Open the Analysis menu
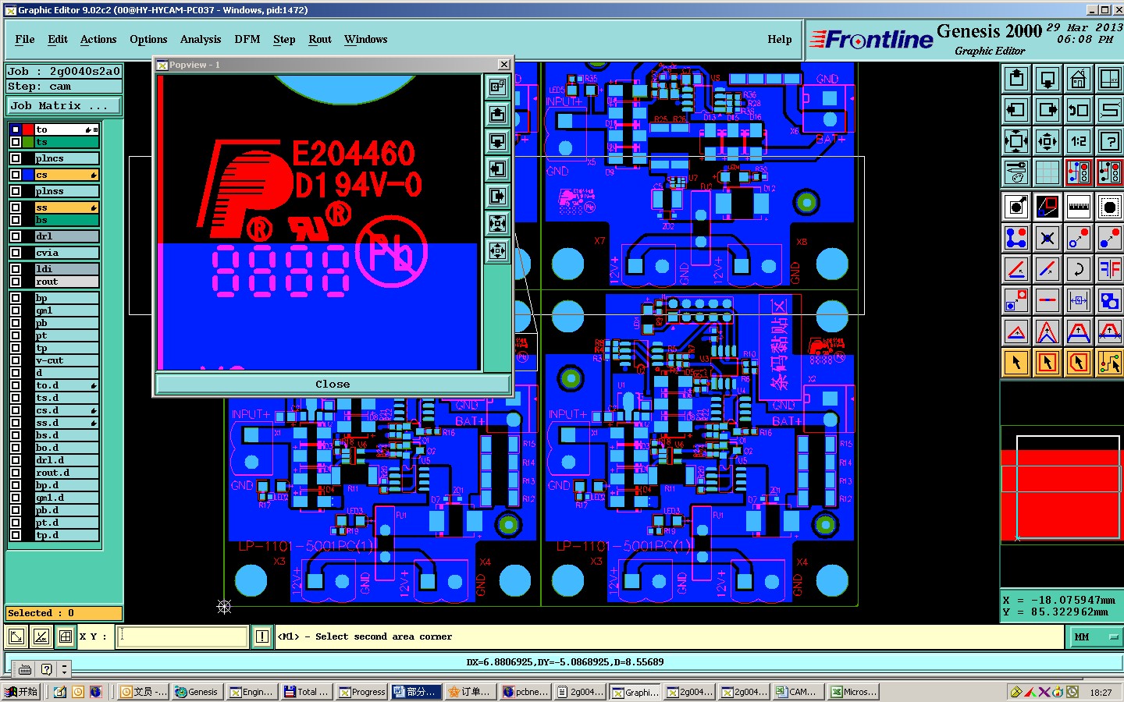Viewport: 1124px width, 702px height. point(201,39)
